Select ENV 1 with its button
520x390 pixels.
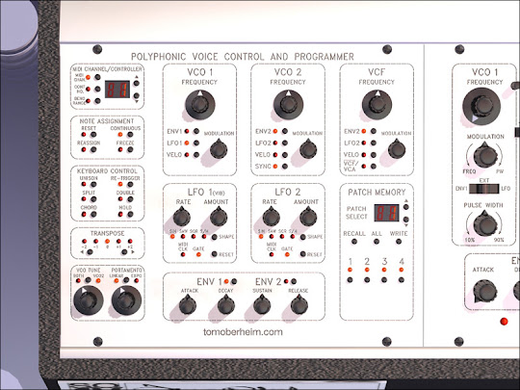(234, 281)
